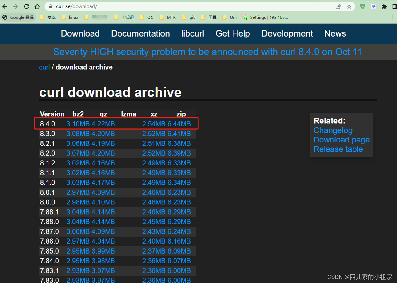Screen dimensions: 397x283
Task: Open the Changelog related link
Action: (x=333, y=130)
